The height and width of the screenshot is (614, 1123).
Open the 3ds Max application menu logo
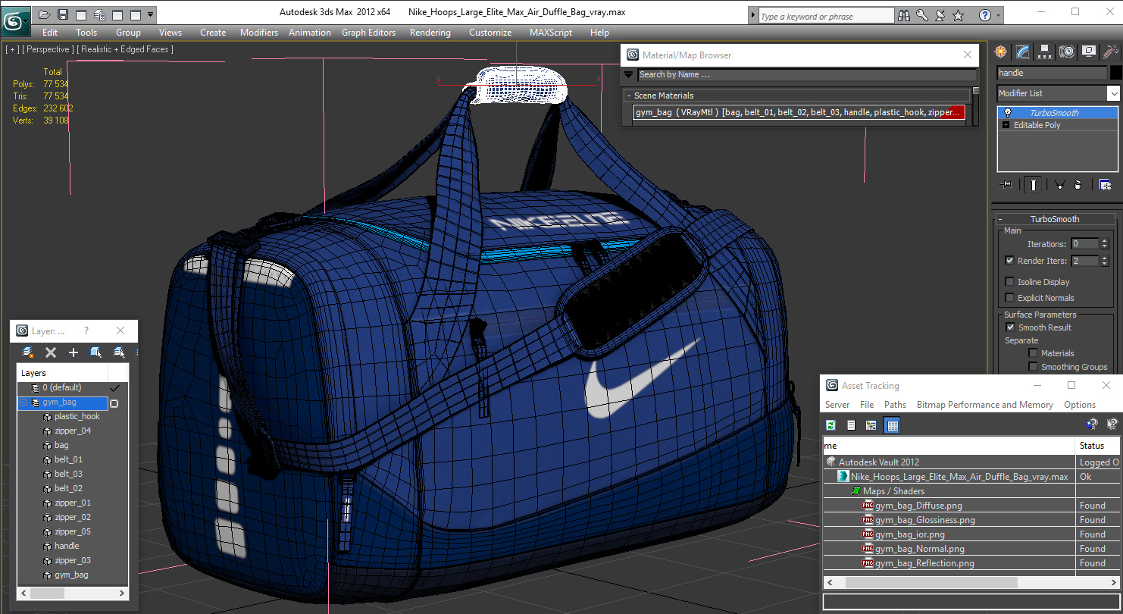14,20
